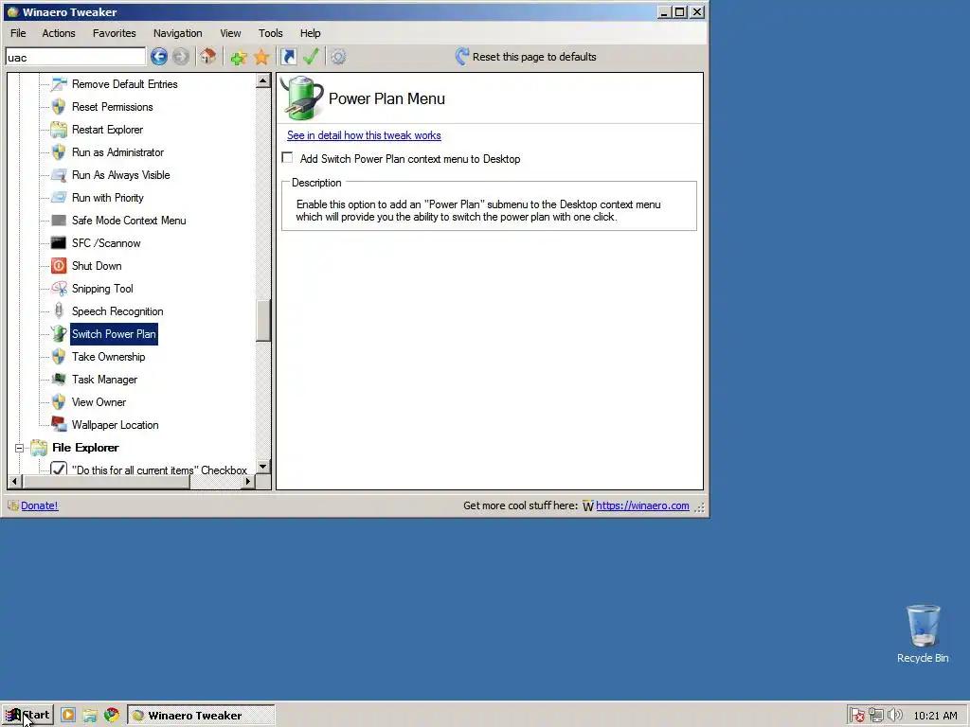
Task: Open the Navigation menu
Action: pos(177,33)
